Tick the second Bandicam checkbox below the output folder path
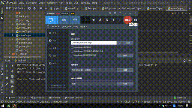Viewport: 192px width, 108px height. [x=72, y=51]
